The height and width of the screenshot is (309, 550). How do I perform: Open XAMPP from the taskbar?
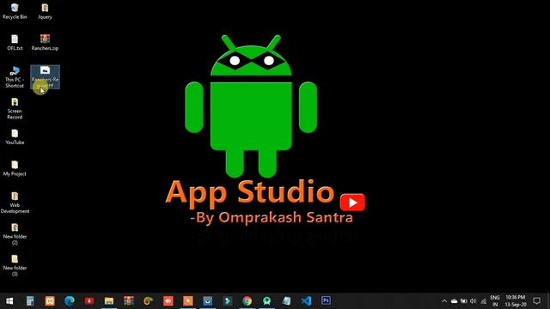click(50, 301)
